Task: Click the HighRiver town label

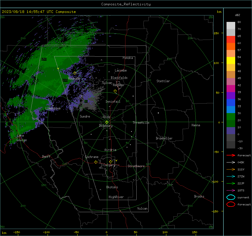Action: pyautogui.click(x=116, y=197)
